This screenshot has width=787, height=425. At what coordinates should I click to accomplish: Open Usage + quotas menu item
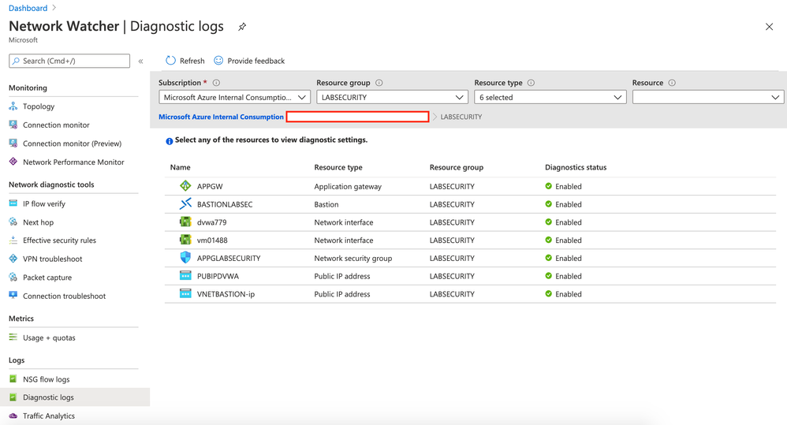pos(49,337)
